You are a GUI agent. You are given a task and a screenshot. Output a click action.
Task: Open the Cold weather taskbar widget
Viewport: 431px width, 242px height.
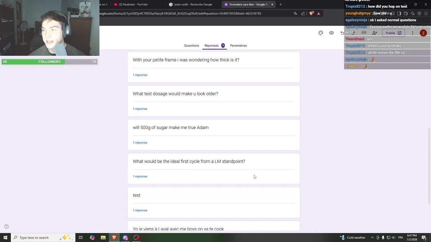[x=353, y=238]
